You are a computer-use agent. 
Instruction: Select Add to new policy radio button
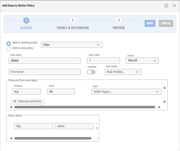pyautogui.click(x=9, y=49)
